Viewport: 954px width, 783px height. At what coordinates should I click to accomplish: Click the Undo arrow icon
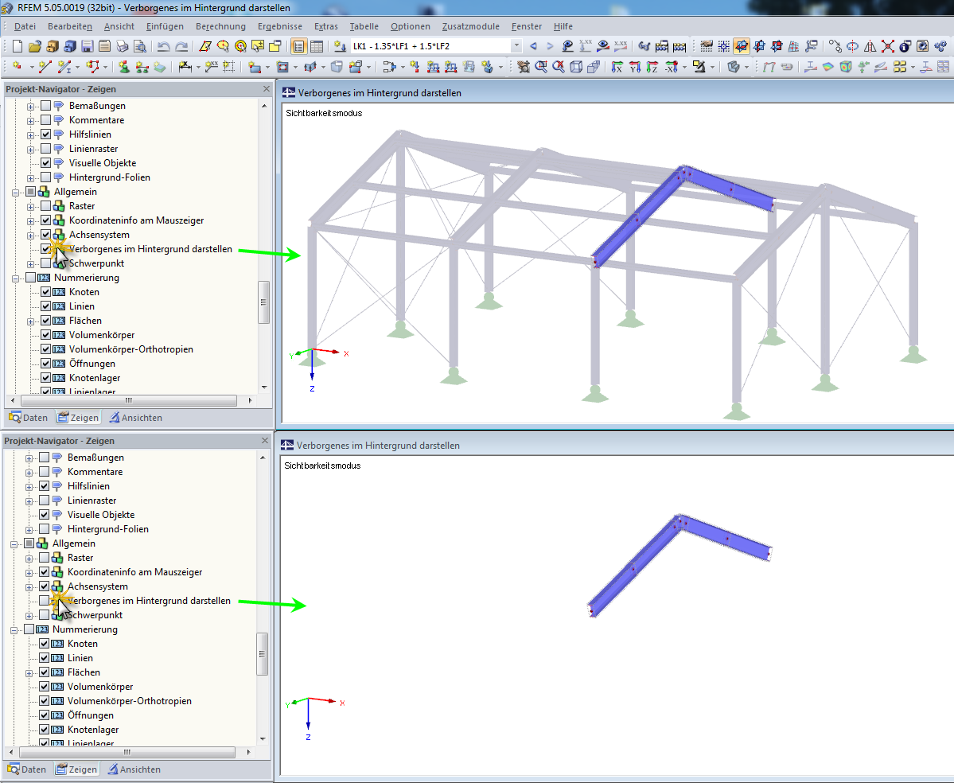coord(164,46)
